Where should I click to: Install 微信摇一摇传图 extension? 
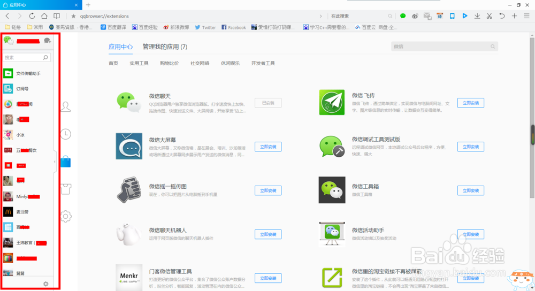pyautogui.click(x=268, y=190)
